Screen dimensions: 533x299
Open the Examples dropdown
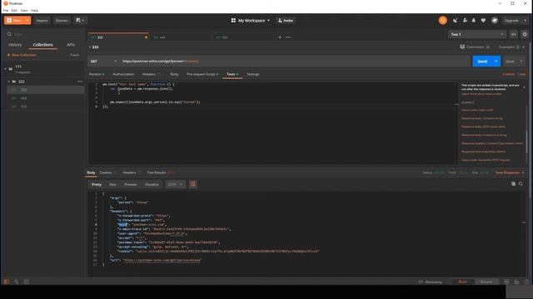pyautogui.click(x=511, y=47)
